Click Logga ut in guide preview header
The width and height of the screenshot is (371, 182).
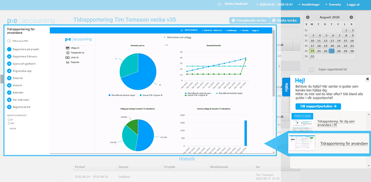pyautogui.click(x=255, y=30)
